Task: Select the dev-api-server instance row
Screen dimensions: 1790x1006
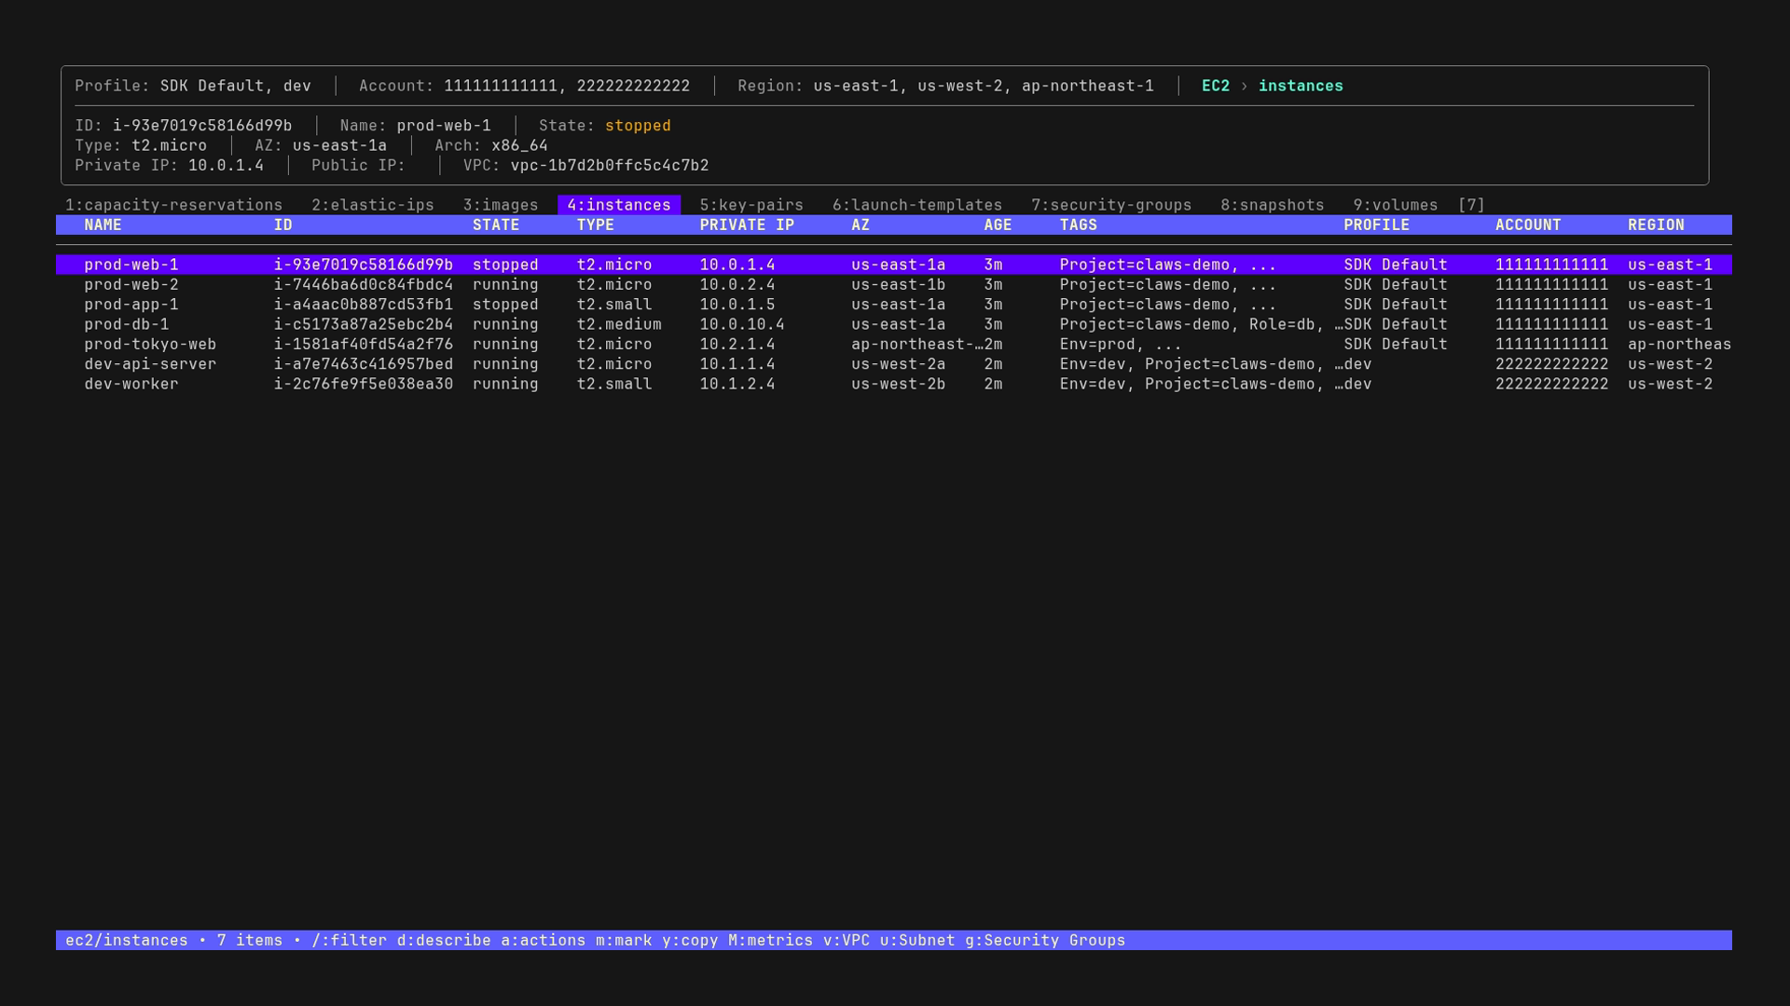Action: tap(150, 364)
